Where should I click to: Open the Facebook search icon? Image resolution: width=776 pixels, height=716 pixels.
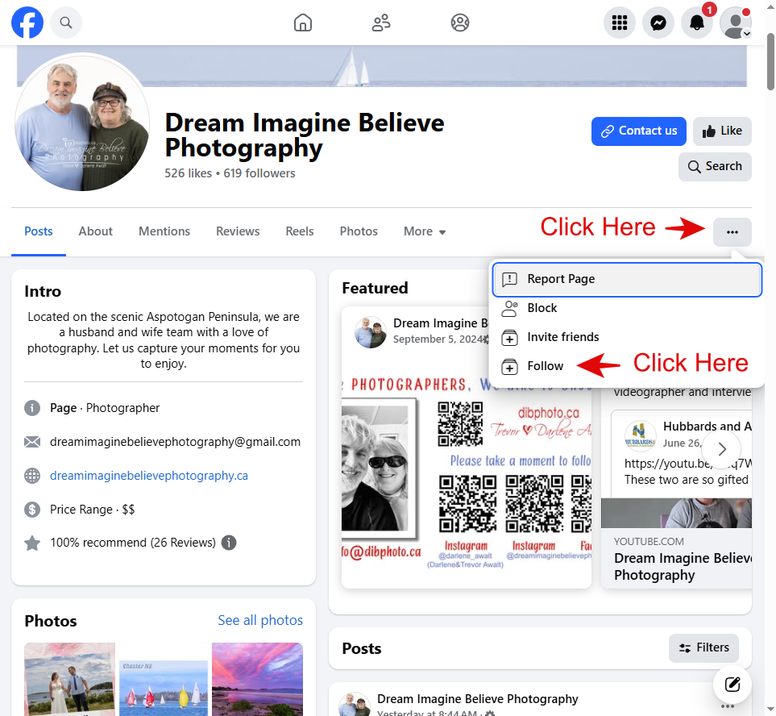click(66, 23)
